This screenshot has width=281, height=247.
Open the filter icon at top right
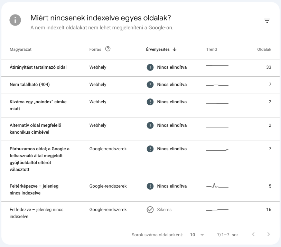point(267,21)
